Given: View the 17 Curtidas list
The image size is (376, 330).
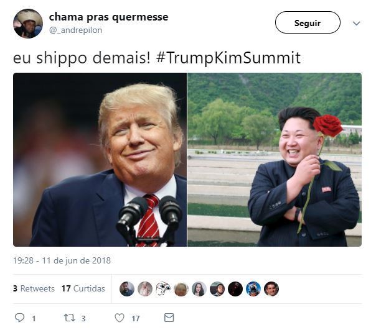Looking at the screenshot, I should pyautogui.click(x=83, y=288).
